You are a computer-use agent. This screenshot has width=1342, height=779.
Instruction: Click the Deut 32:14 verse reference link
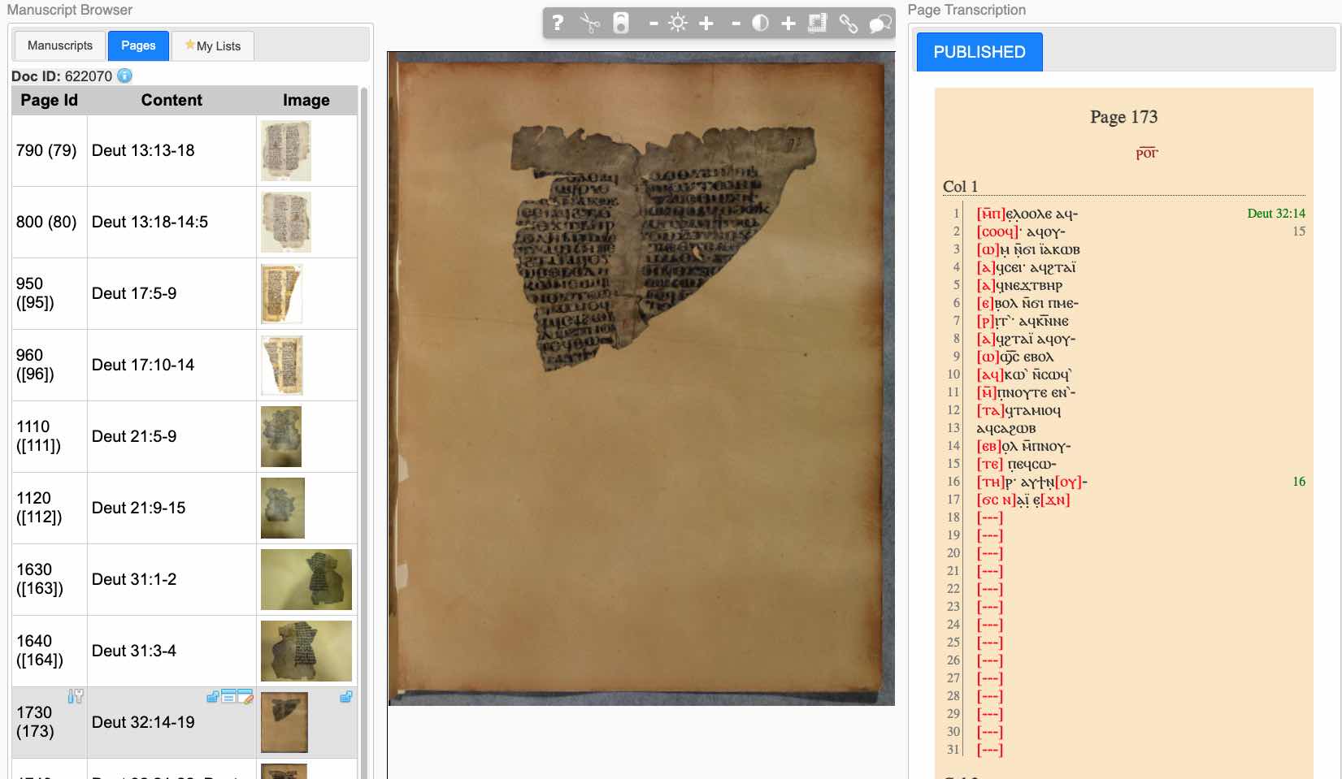tap(1275, 214)
